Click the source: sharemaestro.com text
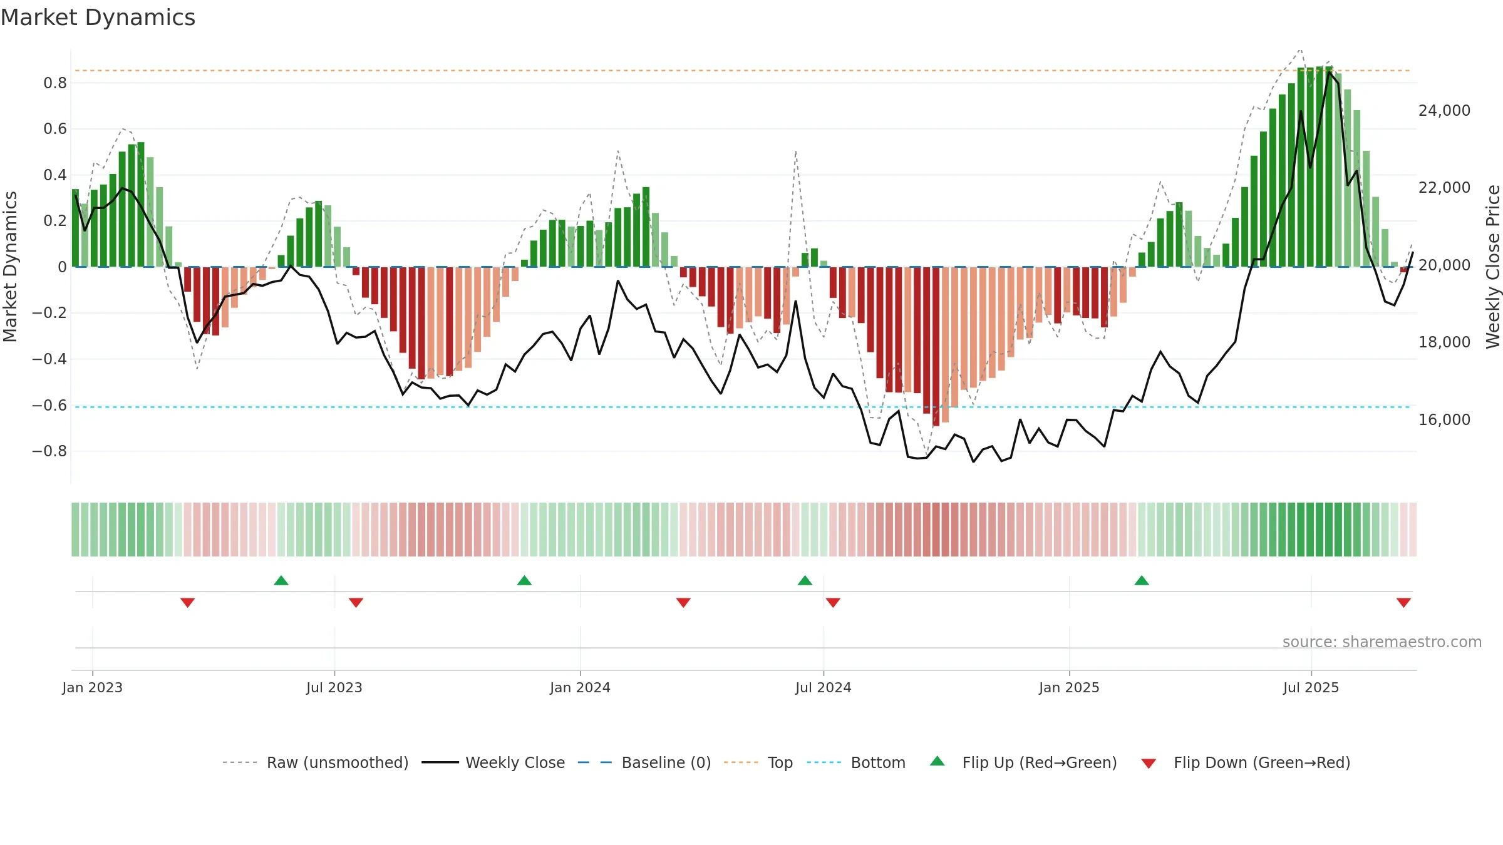Image resolution: width=1503 pixels, height=845 pixels. [x=1382, y=642]
